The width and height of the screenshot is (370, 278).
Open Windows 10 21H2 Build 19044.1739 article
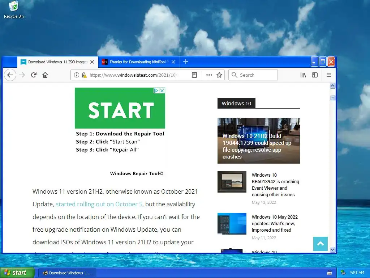coord(259,141)
